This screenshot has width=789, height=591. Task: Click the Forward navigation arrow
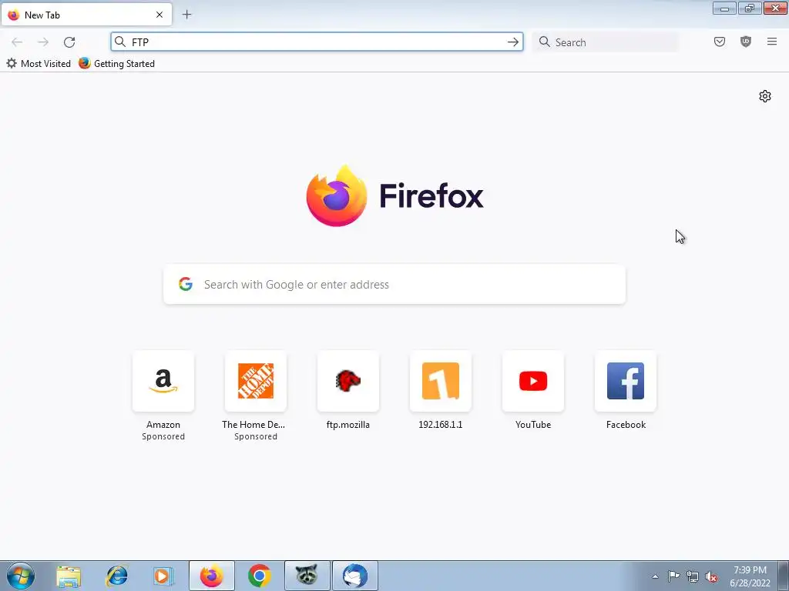pyautogui.click(x=43, y=42)
